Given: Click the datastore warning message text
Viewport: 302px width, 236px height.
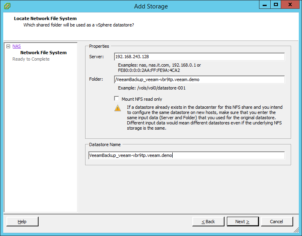Looking at the screenshot, I should coord(204,118).
